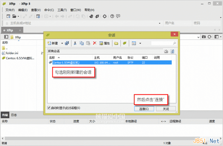Open the 帮助(H) menu
The image size is (223, 146).
[x=90, y=10]
